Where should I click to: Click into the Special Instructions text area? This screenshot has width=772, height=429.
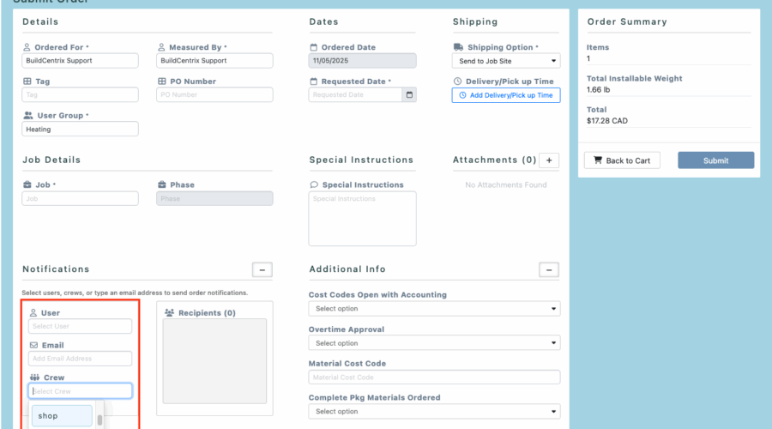pyautogui.click(x=362, y=219)
